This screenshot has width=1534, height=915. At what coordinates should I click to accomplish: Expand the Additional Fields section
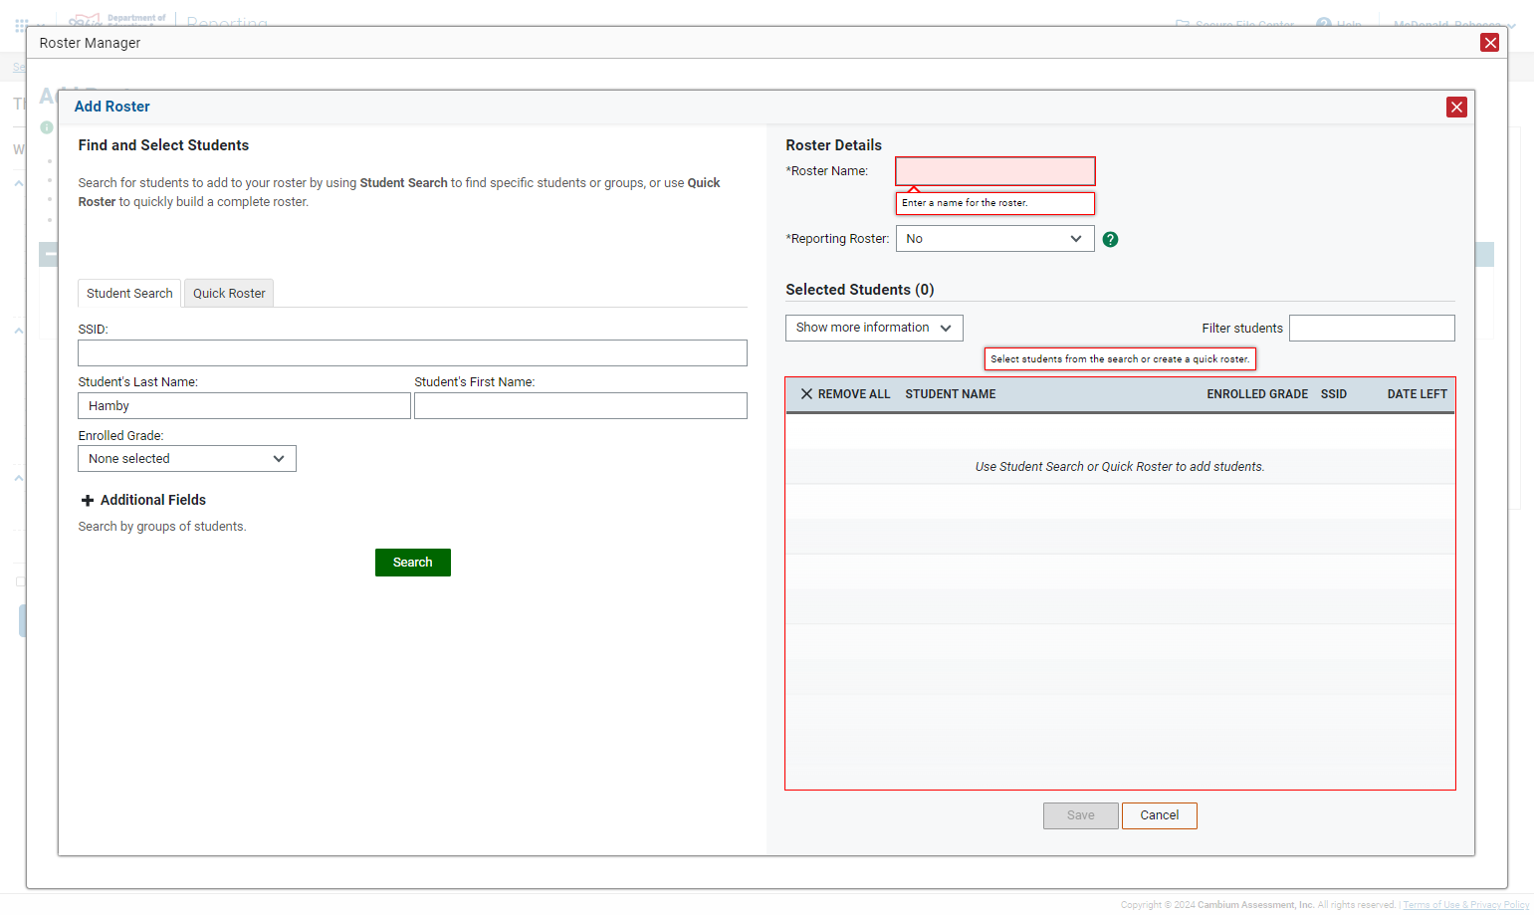tap(143, 500)
